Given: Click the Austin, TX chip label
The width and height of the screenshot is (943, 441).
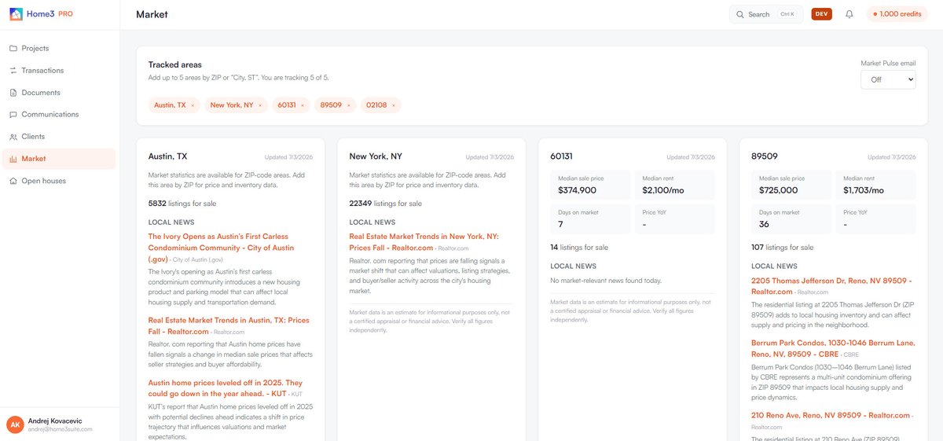Looking at the screenshot, I should 170,105.
